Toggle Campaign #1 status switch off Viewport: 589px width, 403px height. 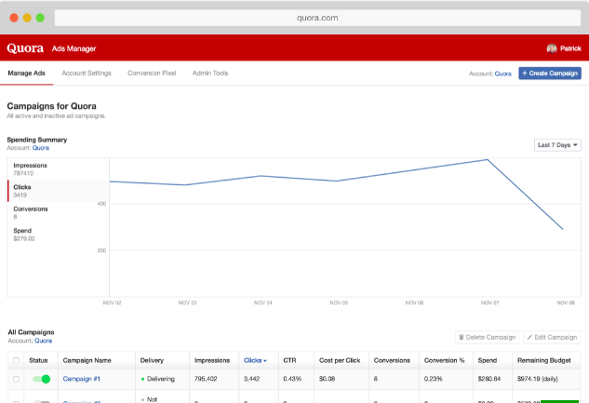pyautogui.click(x=41, y=379)
